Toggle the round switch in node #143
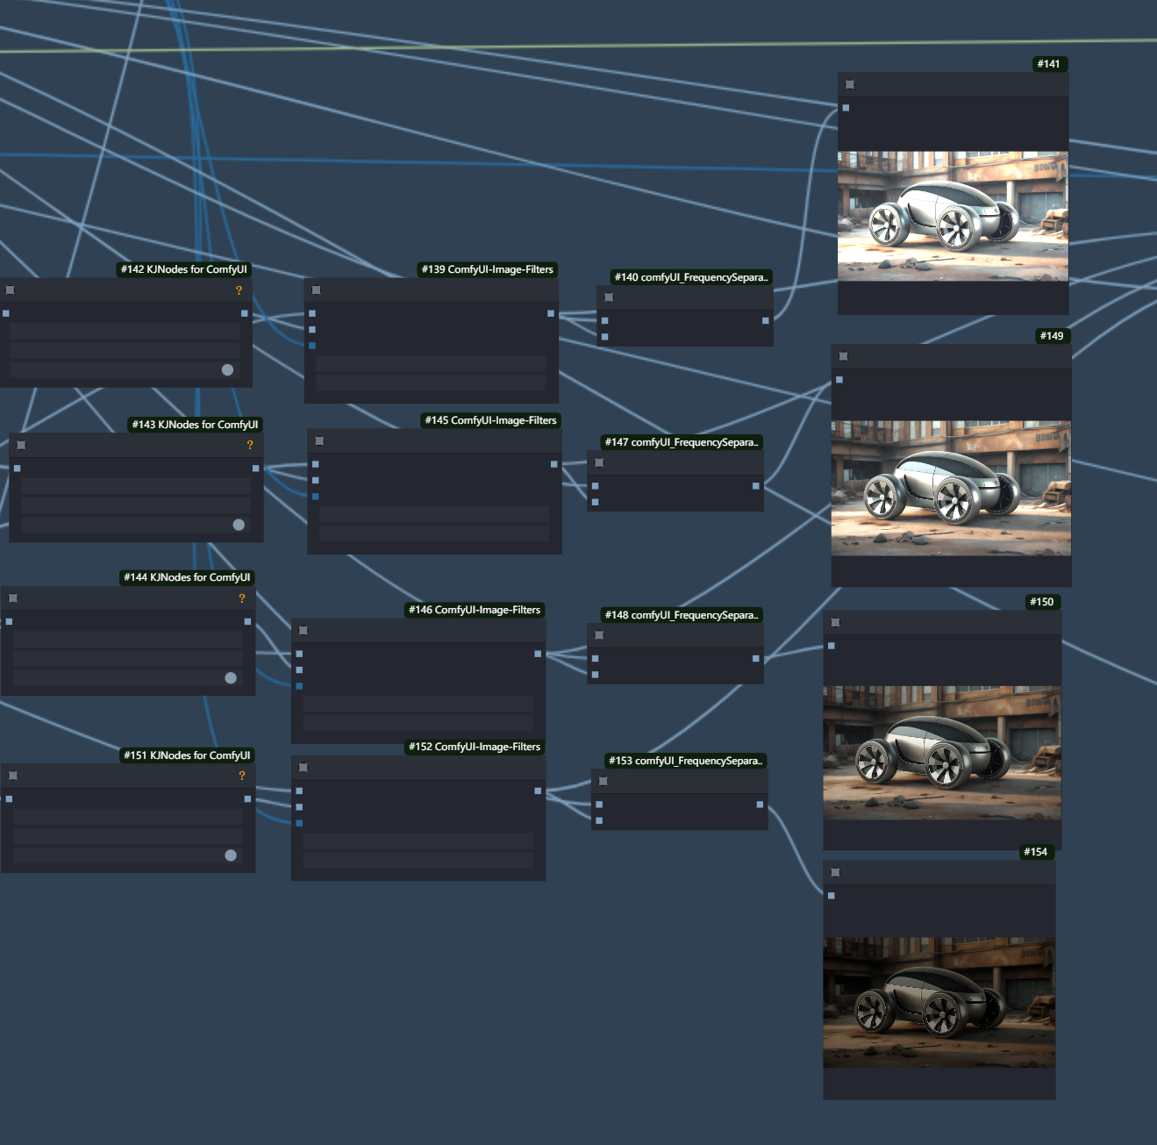The height and width of the screenshot is (1145, 1157). (x=239, y=525)
